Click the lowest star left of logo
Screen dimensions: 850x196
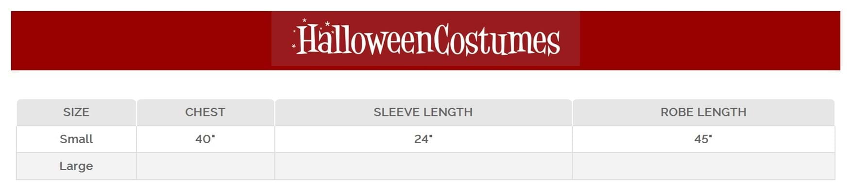coord(293,47)
